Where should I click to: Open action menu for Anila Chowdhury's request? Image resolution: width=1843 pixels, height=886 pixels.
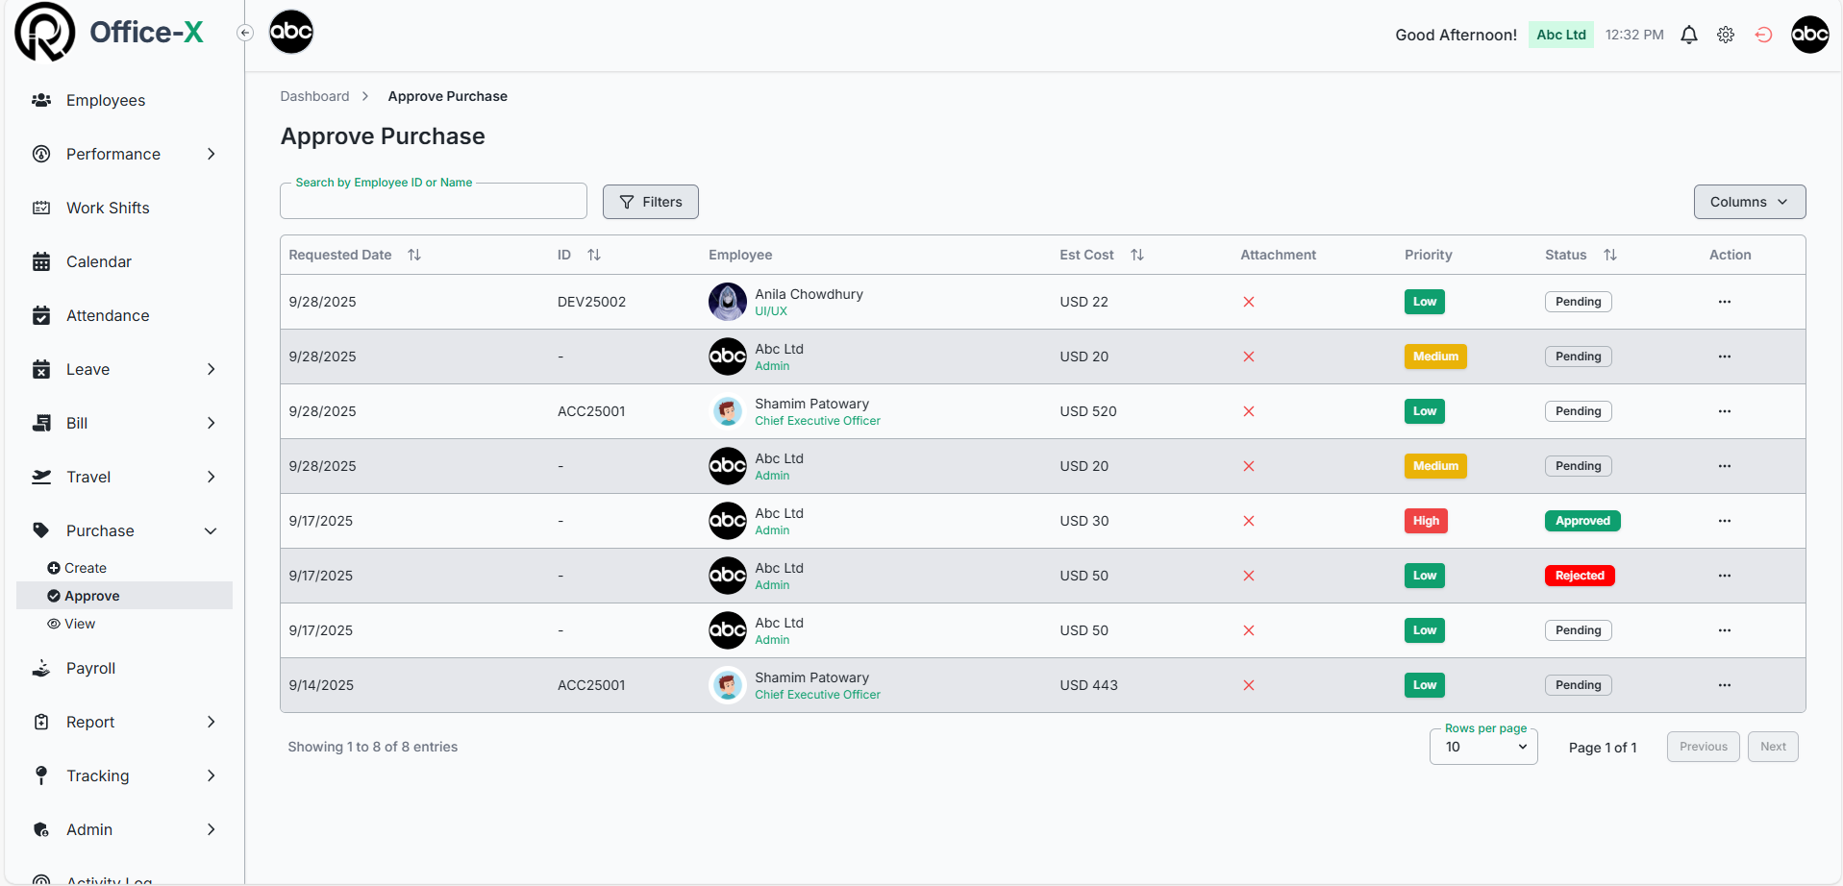coord(1724,302)
